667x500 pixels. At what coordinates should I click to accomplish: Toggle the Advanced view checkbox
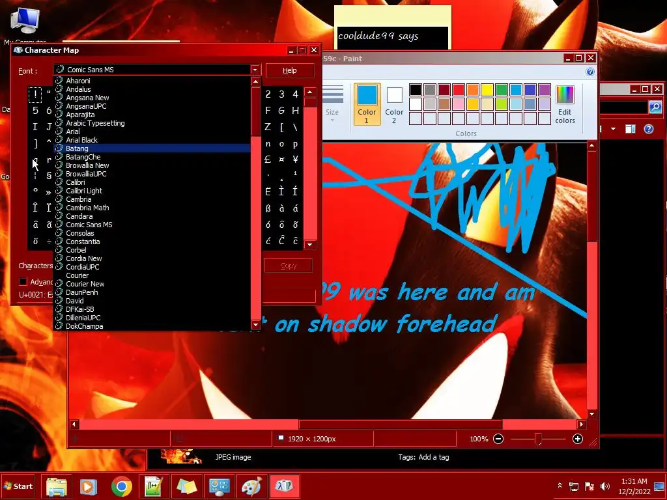pyautogui.click(x=23, y=281)
